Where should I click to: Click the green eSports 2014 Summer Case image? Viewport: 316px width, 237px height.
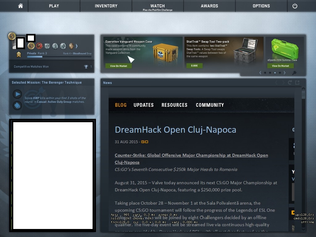(x=285, y=48)
